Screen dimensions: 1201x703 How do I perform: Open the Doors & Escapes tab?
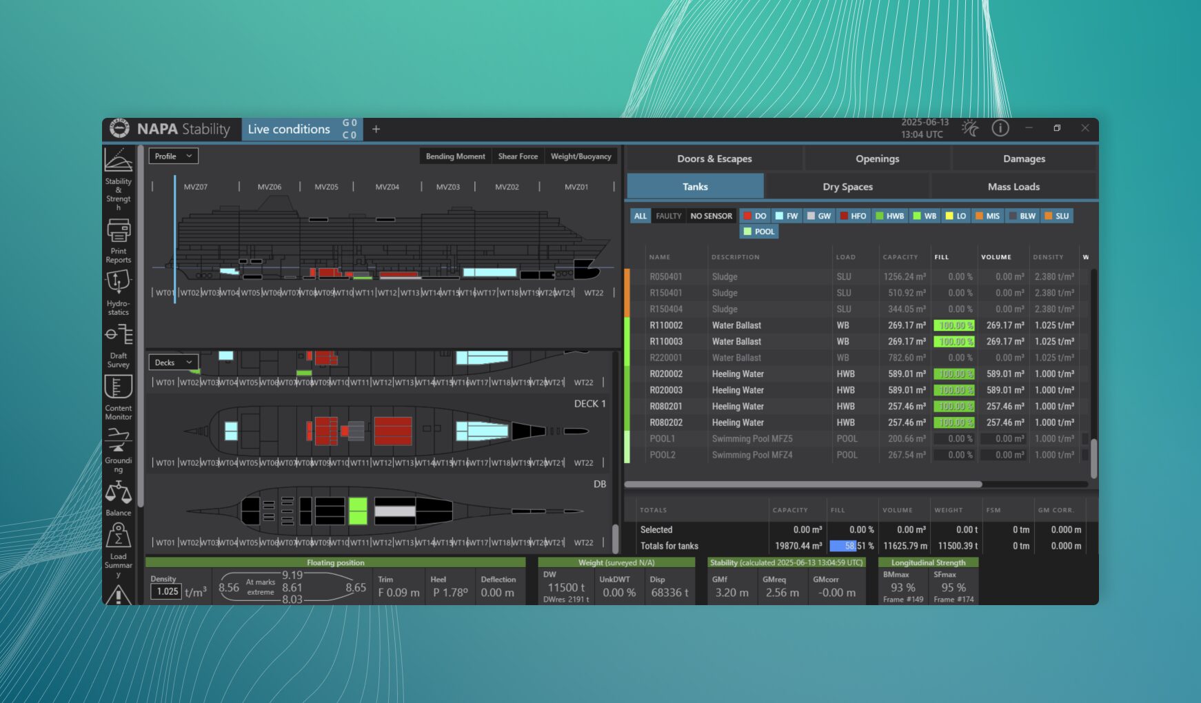click(x=714, y=159)
